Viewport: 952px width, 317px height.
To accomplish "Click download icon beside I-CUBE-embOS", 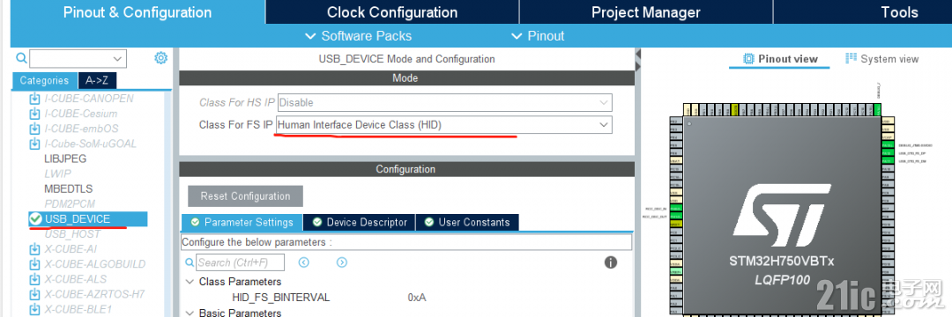I will [x=35, y=129].
